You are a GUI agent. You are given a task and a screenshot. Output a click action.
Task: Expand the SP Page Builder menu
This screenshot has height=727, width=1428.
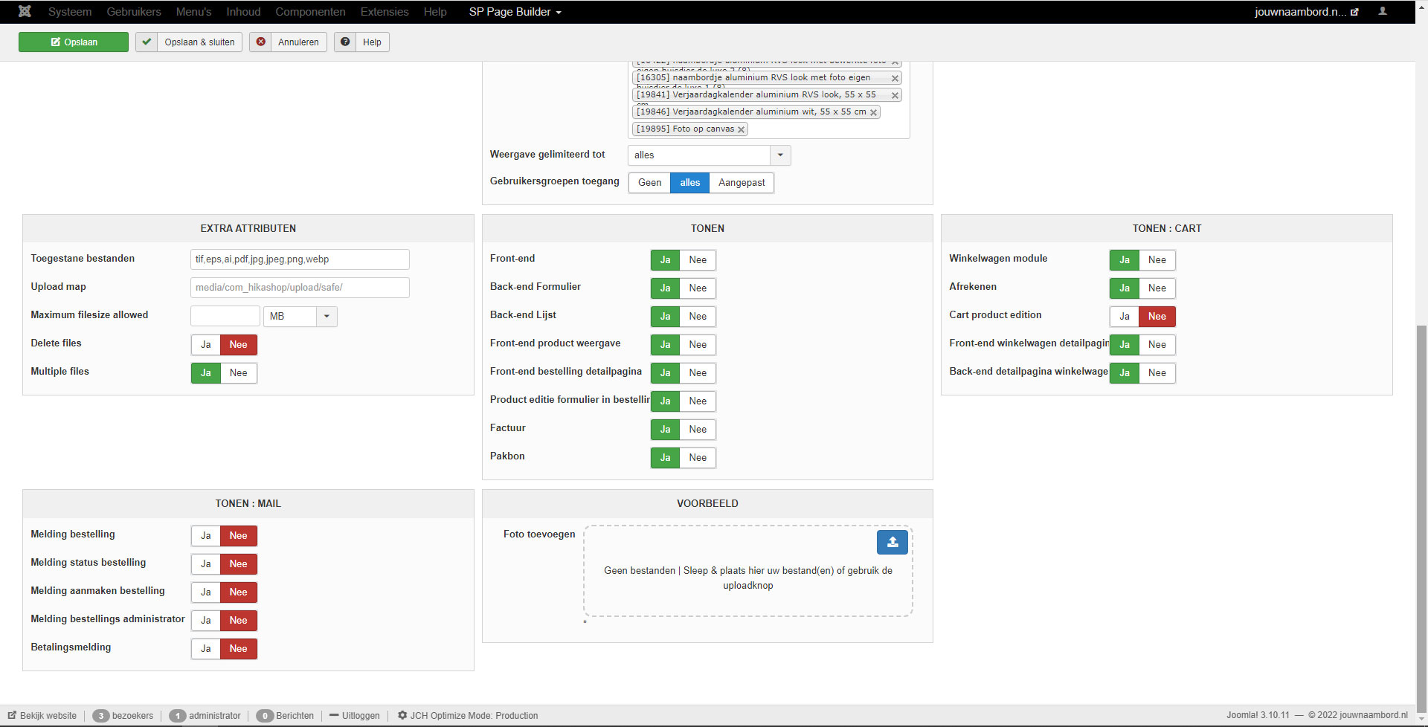[515, 12]
